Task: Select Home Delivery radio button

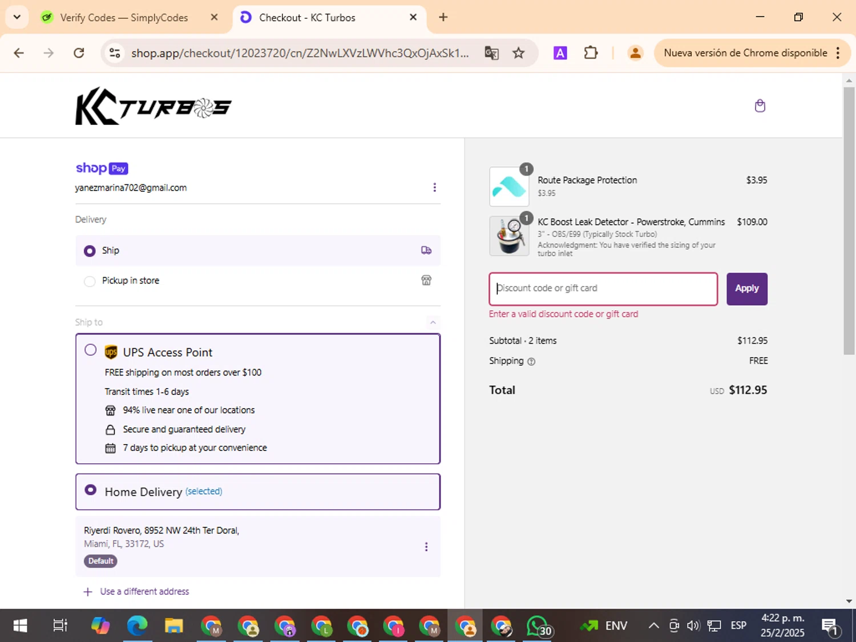Action: pyautogui.click(x=90, y=490)
